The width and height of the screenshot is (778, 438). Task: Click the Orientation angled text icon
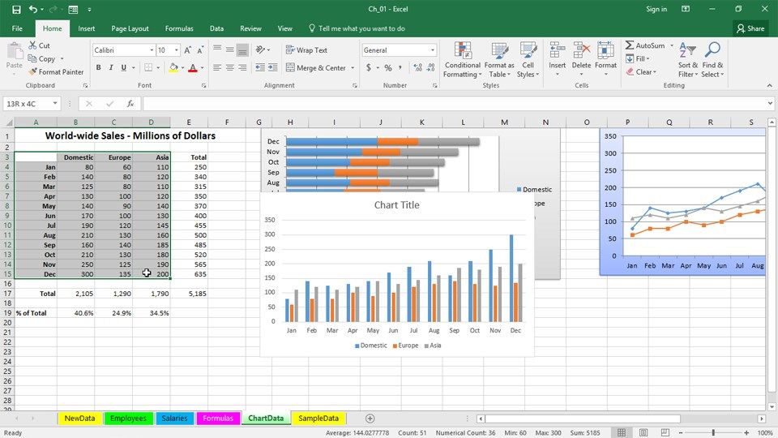tap(260, 49)
